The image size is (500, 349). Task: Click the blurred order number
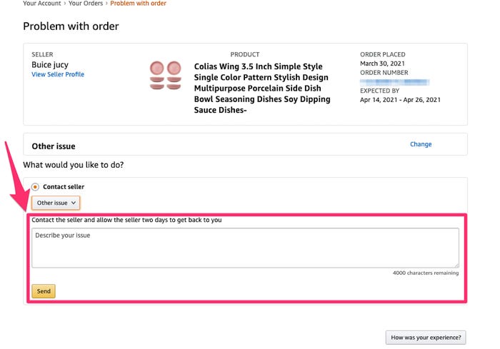click(x=394, y=82)
